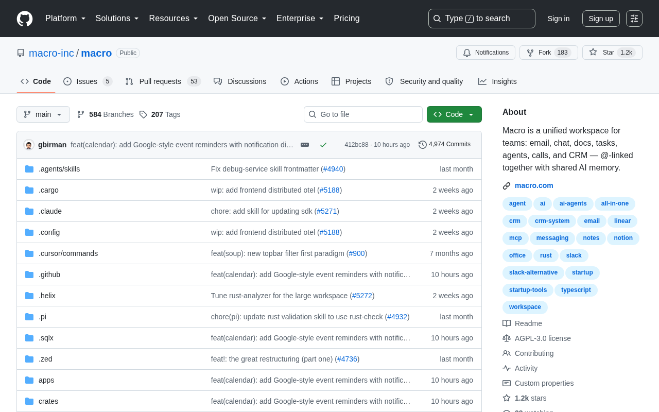Open the Pull requests tab
659x412 pixels.
click(163, 81)
